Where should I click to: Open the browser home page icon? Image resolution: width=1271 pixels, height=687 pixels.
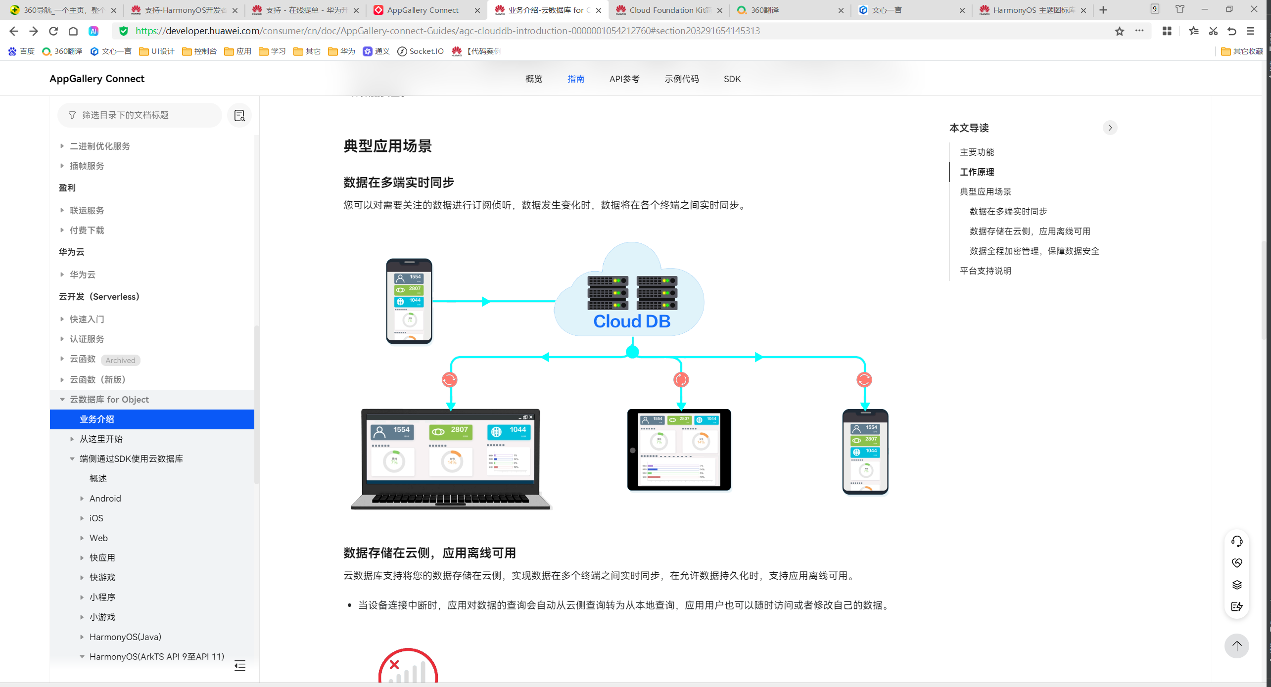tap(73, 31)
